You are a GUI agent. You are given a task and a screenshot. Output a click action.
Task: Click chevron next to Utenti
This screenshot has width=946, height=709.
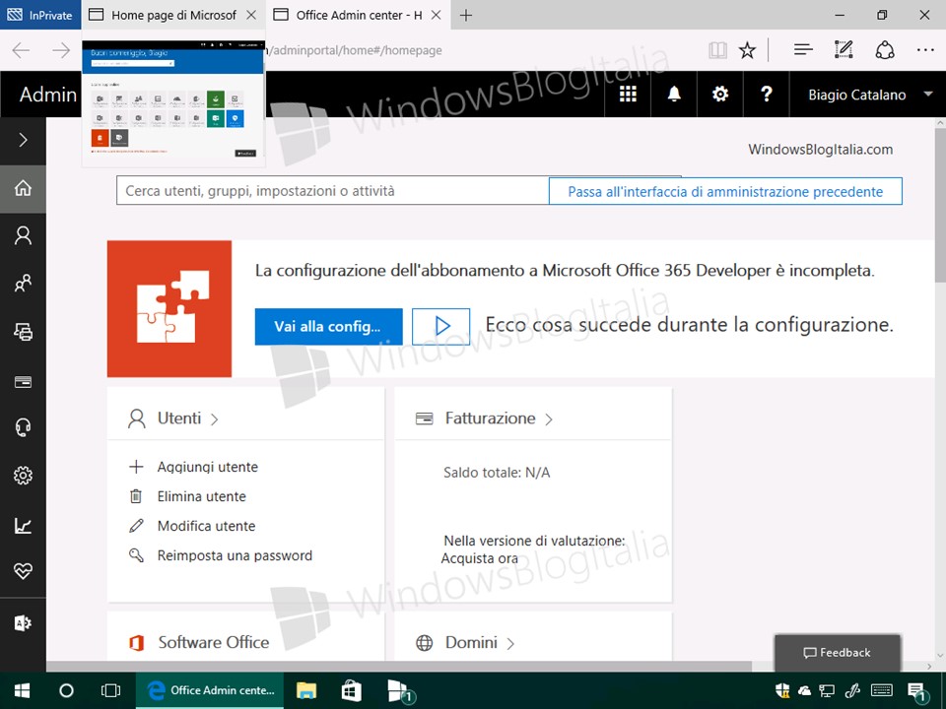pyautogui.click(x=215, y=419)
